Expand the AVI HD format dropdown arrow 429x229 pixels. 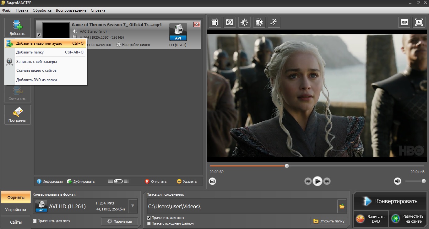point(133,206)
